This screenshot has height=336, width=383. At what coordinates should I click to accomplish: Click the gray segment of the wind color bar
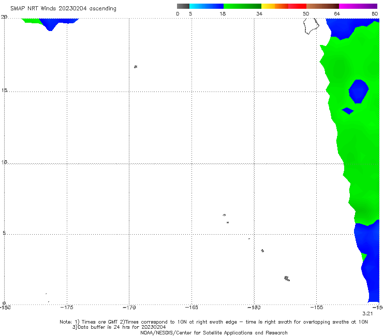click(x=183, y=6)
